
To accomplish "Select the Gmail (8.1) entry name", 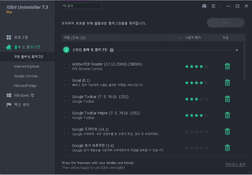I will pos(81,80).
